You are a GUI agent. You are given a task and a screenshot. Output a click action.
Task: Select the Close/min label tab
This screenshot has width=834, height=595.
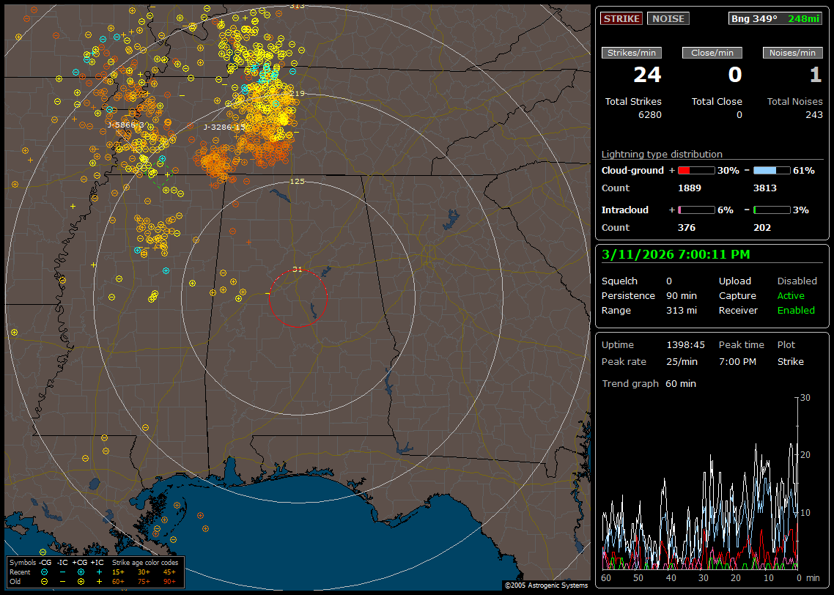click(712, 53)
